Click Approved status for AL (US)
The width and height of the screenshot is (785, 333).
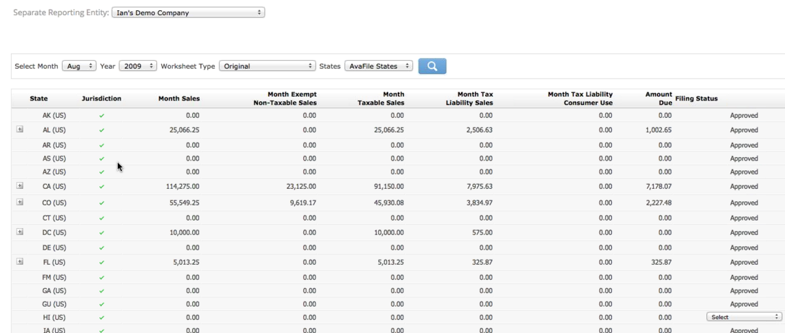(x=744, y=130)
